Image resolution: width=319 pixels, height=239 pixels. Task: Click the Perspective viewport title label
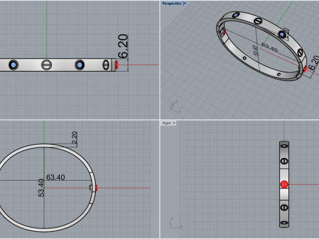[171, 3]
